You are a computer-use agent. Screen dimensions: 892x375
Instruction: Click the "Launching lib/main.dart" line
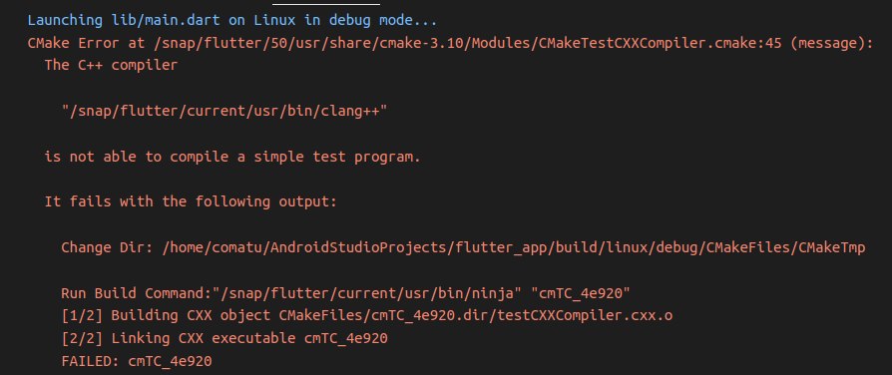[x=232, y=21]
